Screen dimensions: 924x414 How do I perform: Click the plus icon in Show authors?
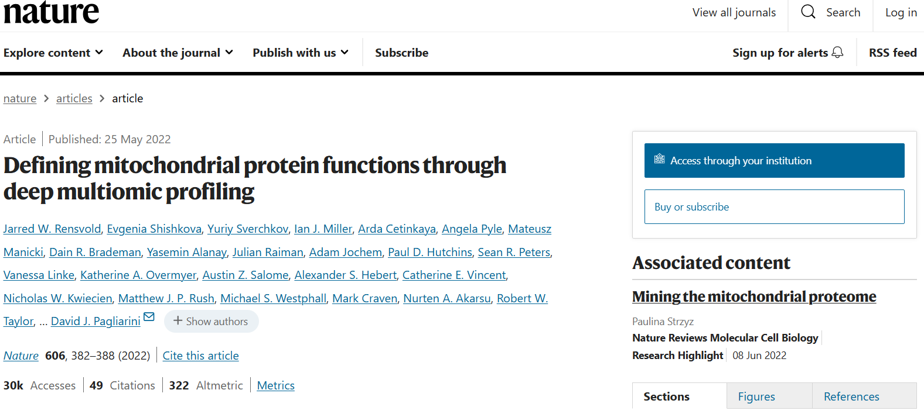click(178, 321)
